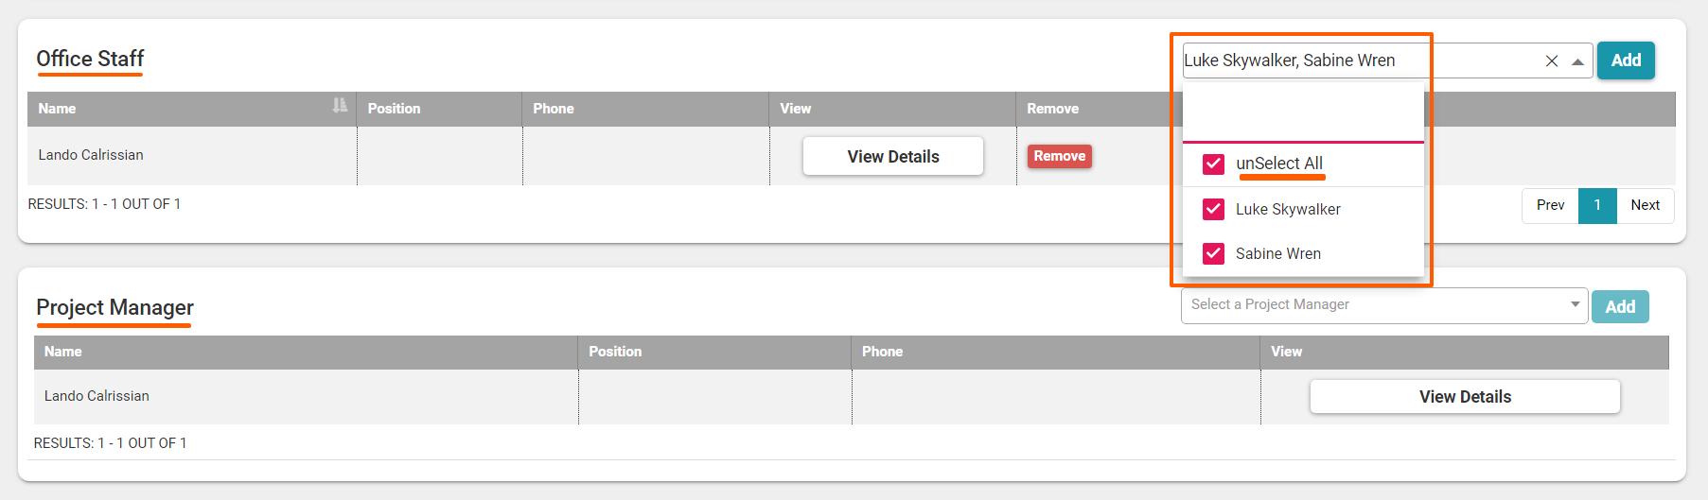
Task: Select page 1 in pagination
Action: point(1597,205)
